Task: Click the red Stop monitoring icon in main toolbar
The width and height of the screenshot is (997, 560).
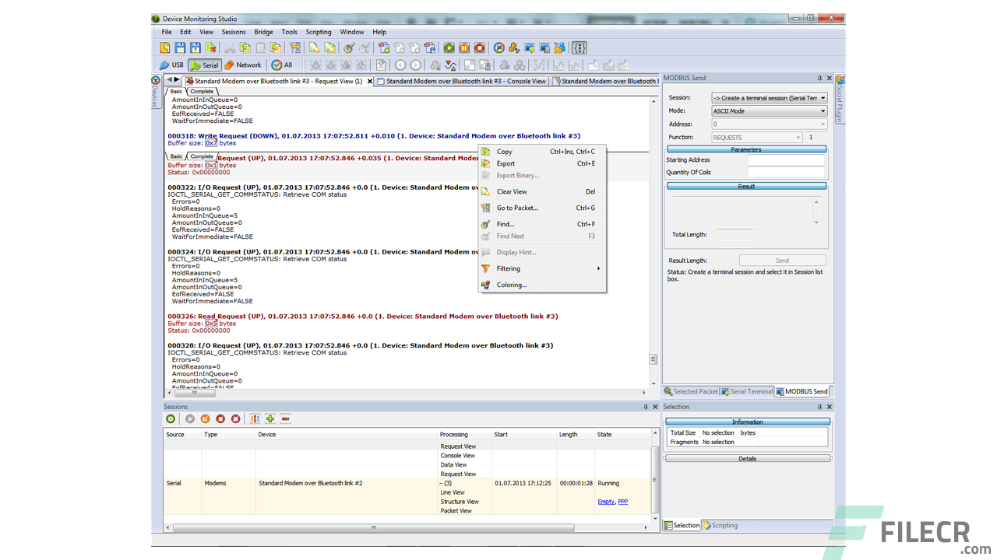Action: pyautogui.click(x=480, y=48)
